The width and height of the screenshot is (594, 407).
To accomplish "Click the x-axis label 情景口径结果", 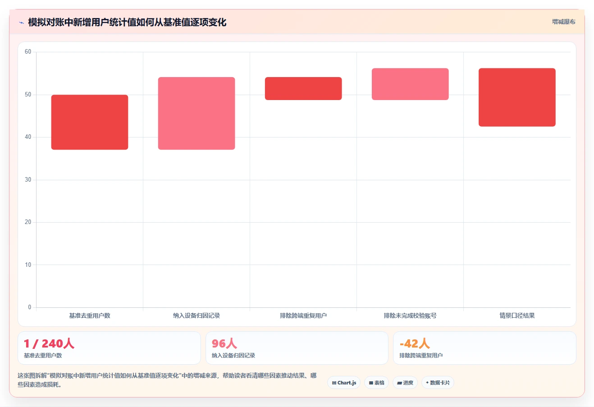I will [517, 316].
